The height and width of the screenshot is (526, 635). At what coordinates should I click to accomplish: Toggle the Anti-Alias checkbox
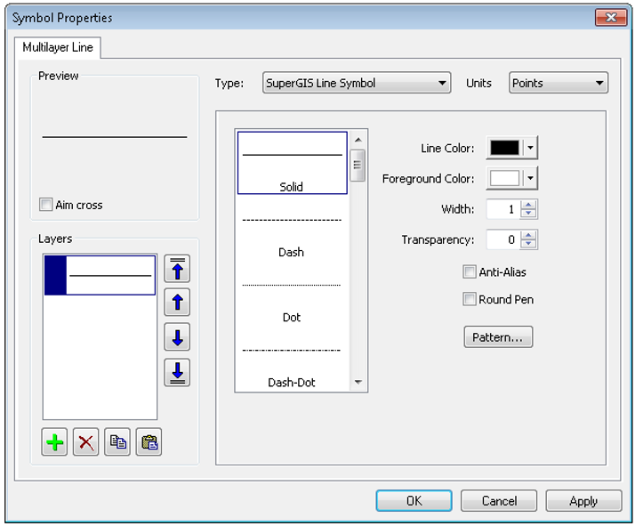tap(470, 272)
